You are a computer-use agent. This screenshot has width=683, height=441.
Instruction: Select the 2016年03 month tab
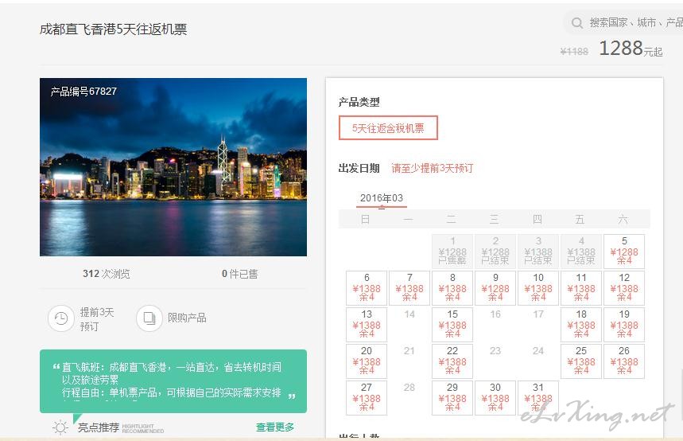(x=382, y=198)
